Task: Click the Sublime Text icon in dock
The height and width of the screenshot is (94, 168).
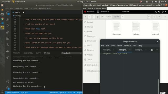Action: pos(2,10)
